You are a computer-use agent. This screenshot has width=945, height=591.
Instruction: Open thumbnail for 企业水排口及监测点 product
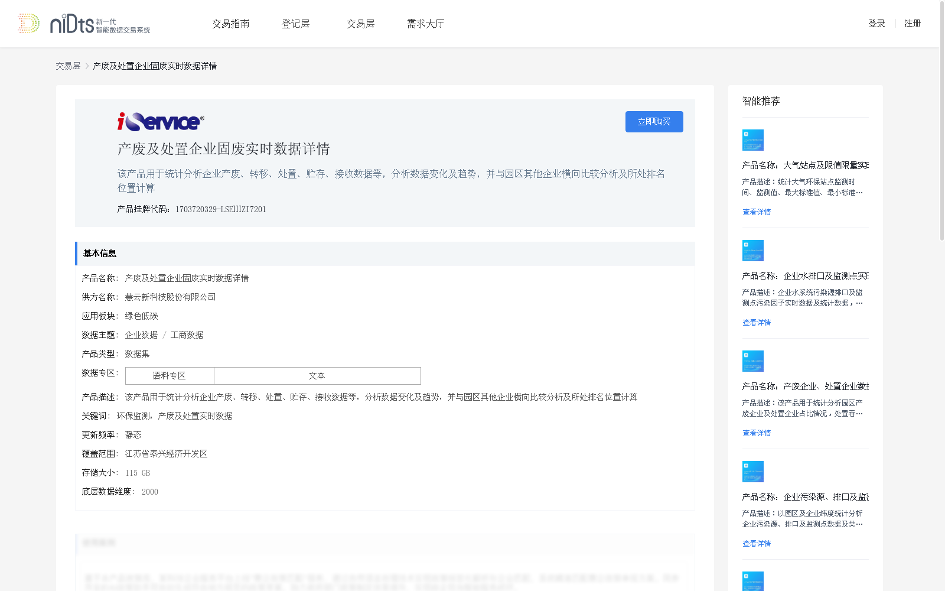[x=753, y=251]
